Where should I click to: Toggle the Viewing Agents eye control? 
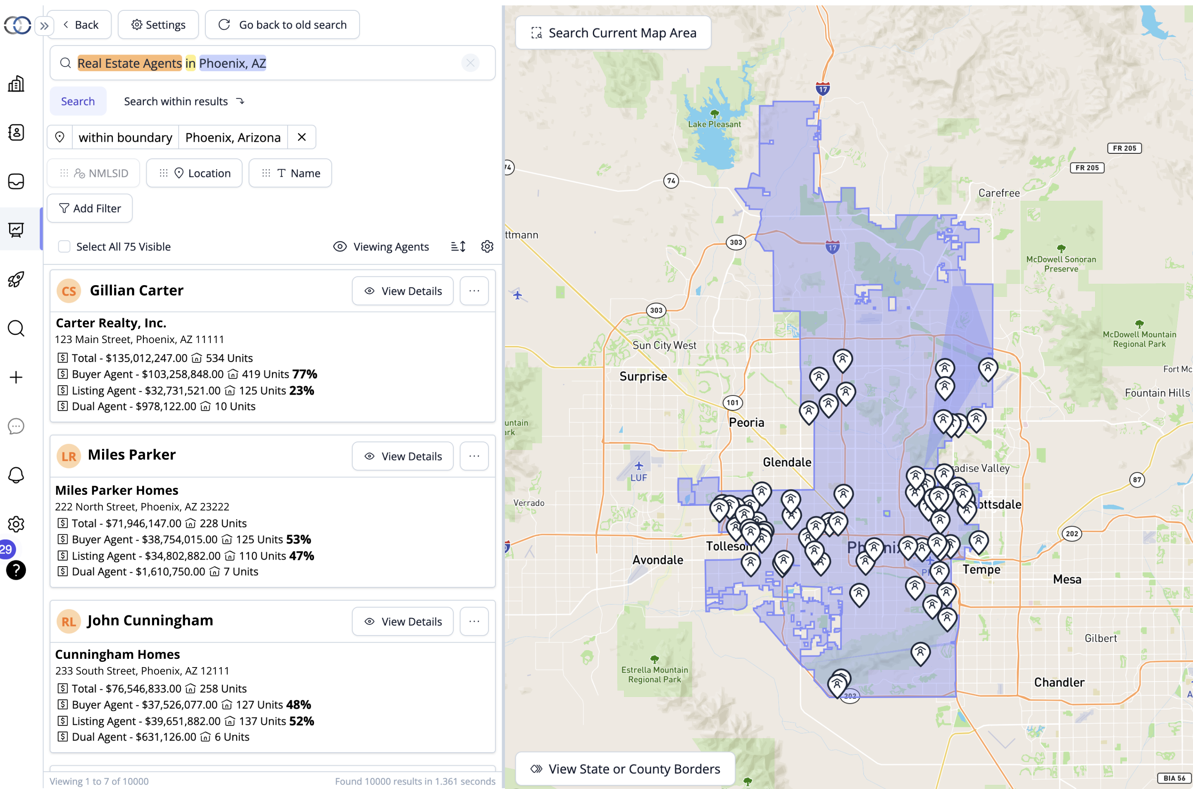tap(381, 247)
